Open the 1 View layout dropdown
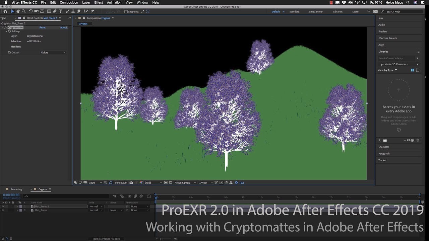The width and height of the screenshot is (429, 241). [x=205, y=183]
